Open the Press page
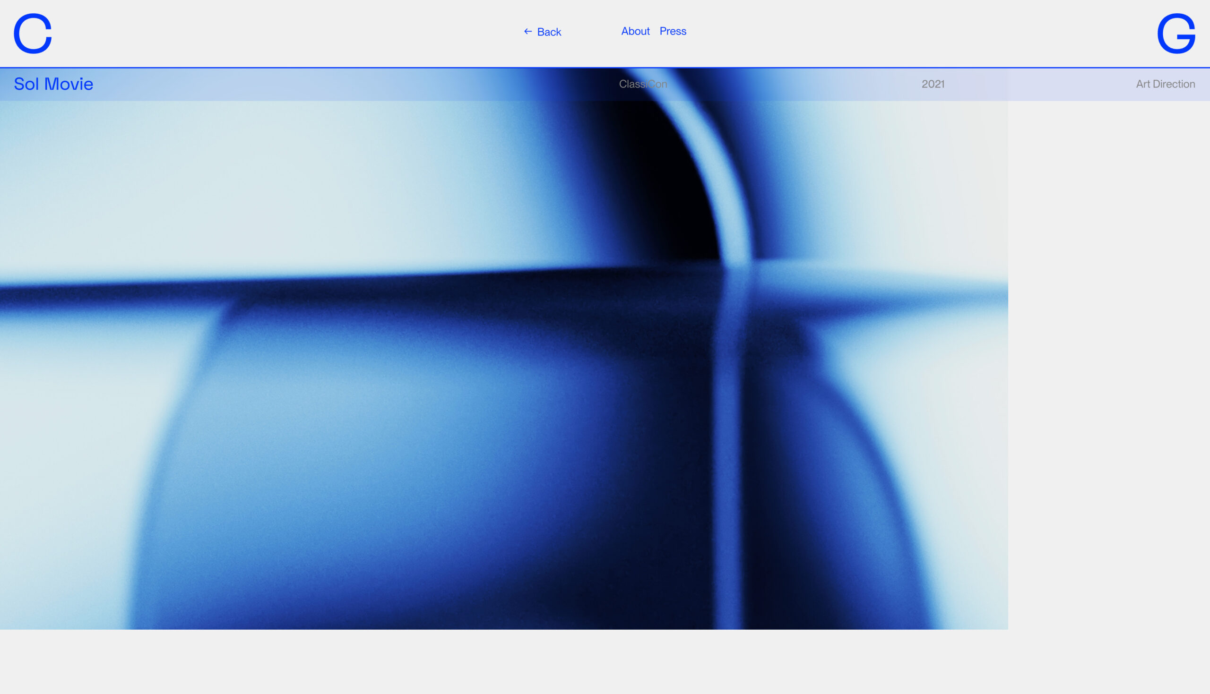This screenshot has width=1210, height=694. (x=673, y=31)
